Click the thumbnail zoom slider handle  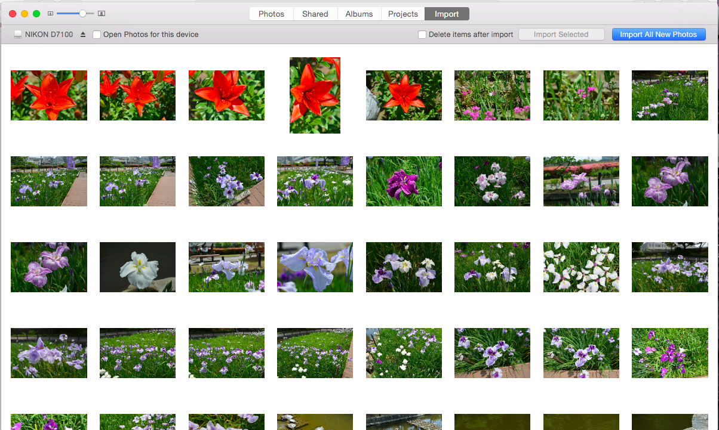click(x=82, y=13)
